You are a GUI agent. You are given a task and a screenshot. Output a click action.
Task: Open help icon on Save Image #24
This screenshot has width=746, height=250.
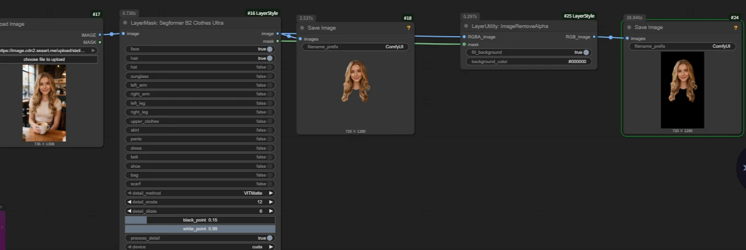[736, 27]
